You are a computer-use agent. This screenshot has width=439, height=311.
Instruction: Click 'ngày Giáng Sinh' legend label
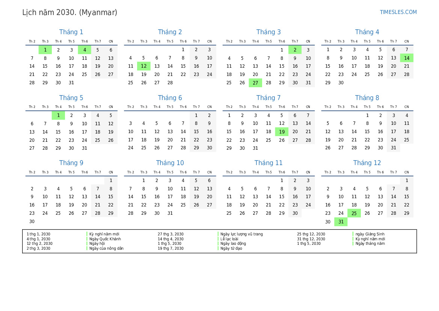click(370, 234)
